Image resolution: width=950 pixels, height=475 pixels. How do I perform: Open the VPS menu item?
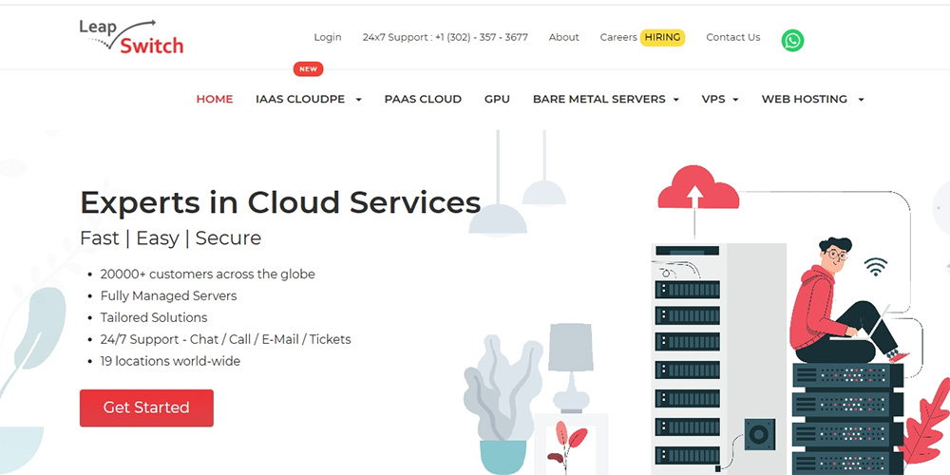point(713,100)
